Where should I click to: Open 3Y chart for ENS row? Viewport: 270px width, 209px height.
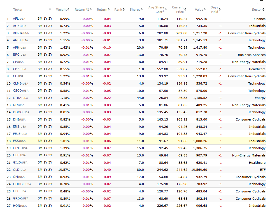pos(50,126)
